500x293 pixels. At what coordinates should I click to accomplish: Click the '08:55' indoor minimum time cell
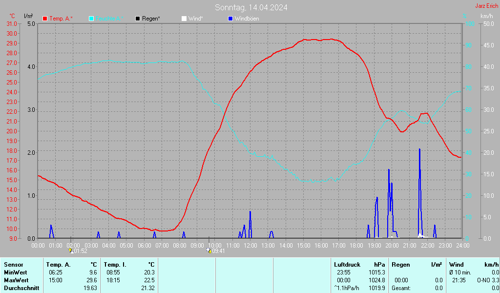[x=113, y=272]
